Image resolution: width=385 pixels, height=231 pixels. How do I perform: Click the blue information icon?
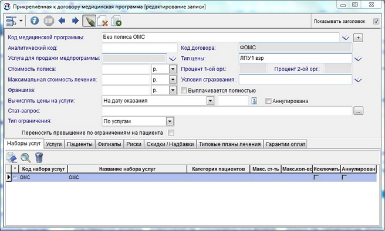click(35, 21)
